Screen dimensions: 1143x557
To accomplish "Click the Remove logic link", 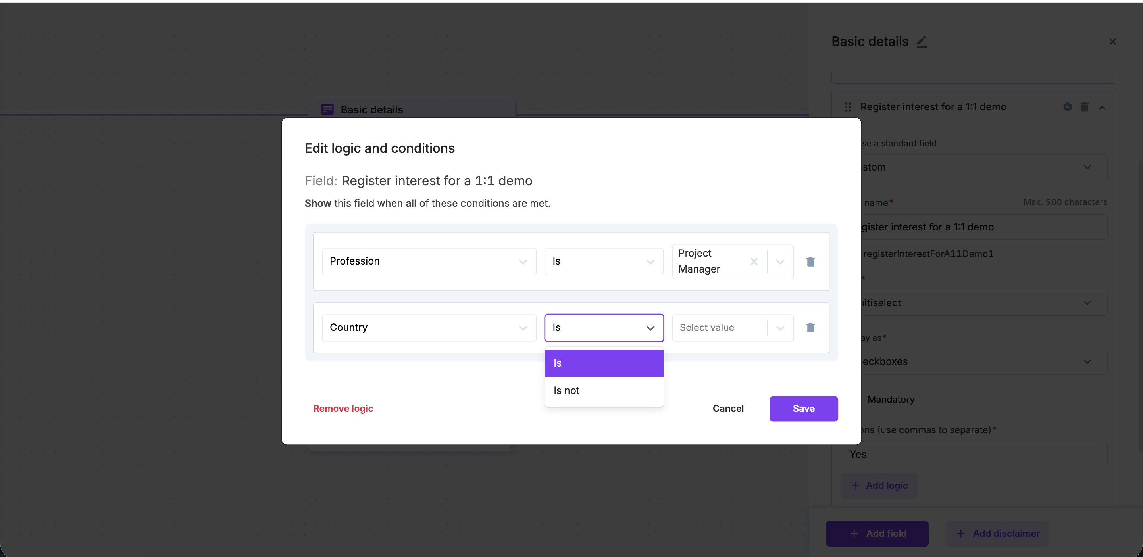I will [343, 409].
